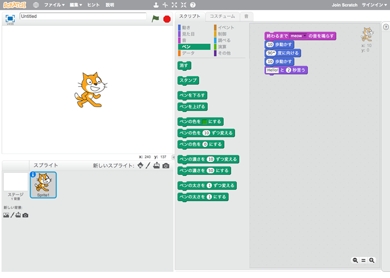Upload backdrop from file
The width and height of the screenshot is (390, 278).
(x=18, y=215)
